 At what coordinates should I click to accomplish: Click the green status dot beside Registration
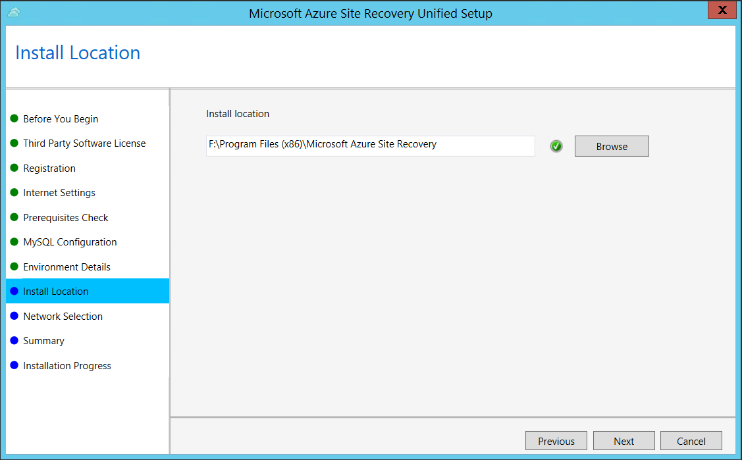click(14, 168)
